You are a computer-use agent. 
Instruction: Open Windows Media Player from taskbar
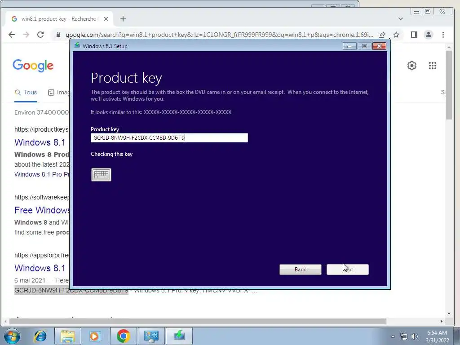click(95, 336)
